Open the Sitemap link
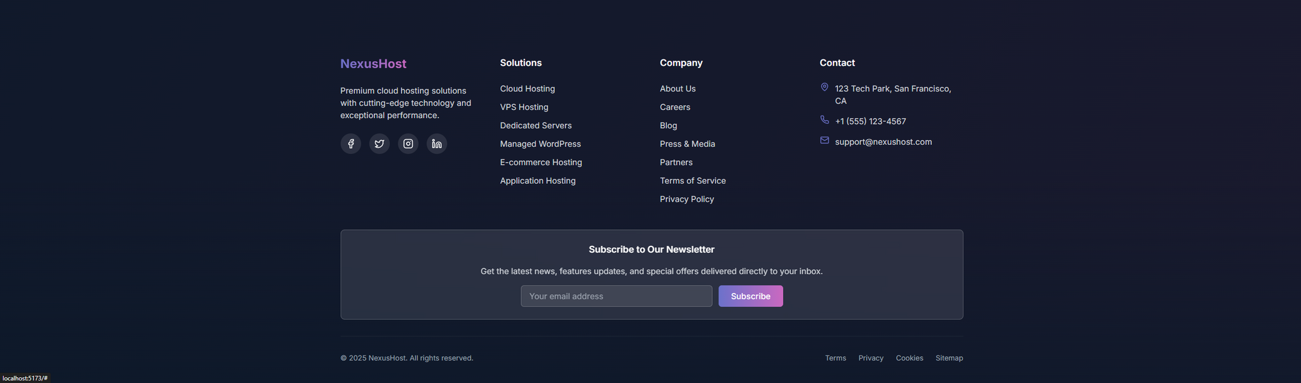1301x383 pixels. tap(949, 358)
